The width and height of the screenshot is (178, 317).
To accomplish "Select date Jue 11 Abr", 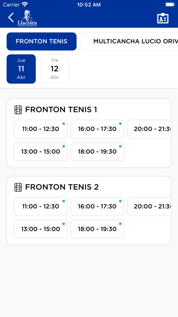I will 21,69.
